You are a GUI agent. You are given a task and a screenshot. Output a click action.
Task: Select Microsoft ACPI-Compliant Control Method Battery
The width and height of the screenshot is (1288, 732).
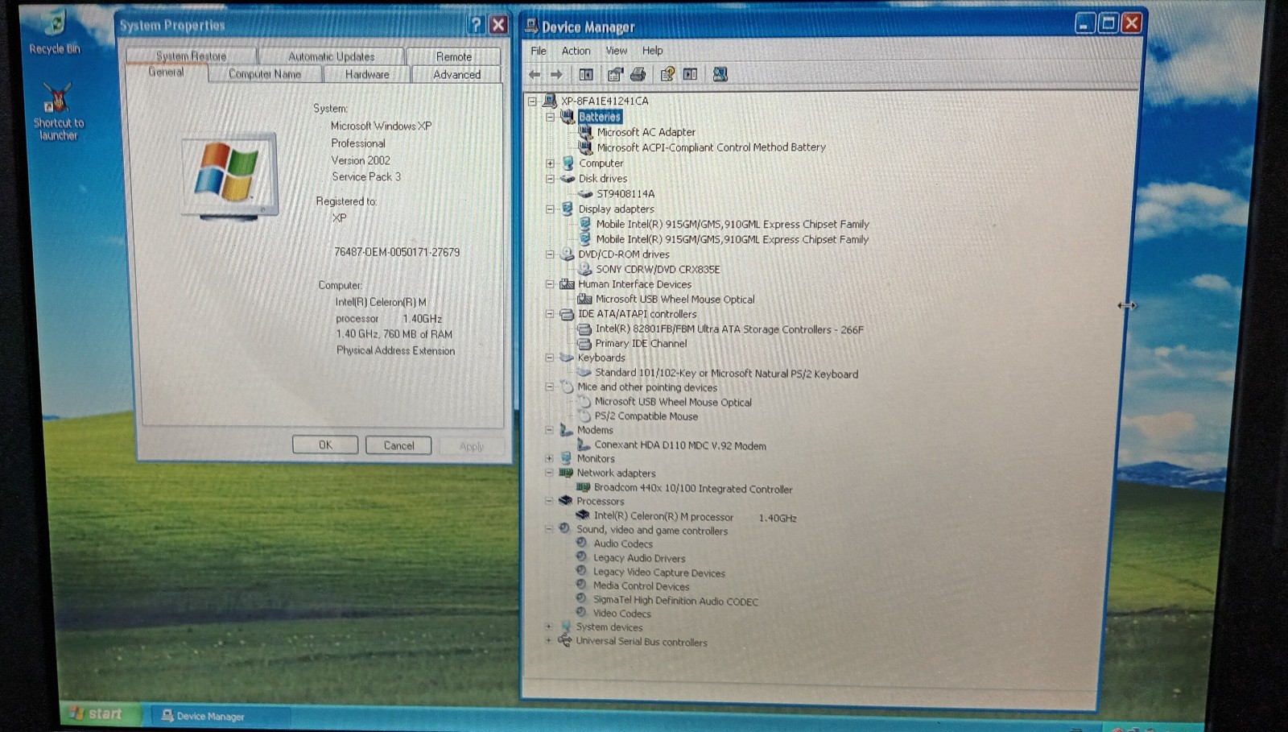pos(711,147)
